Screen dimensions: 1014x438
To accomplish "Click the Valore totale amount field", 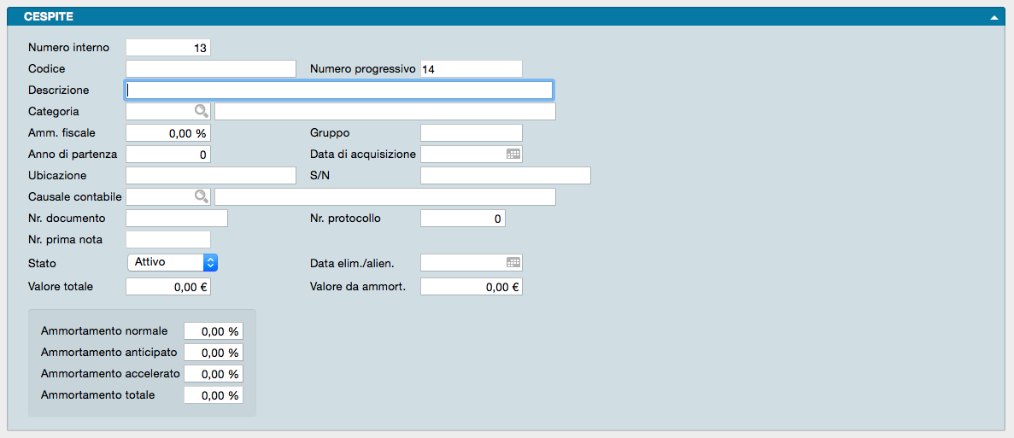I will tap(167, 287).
